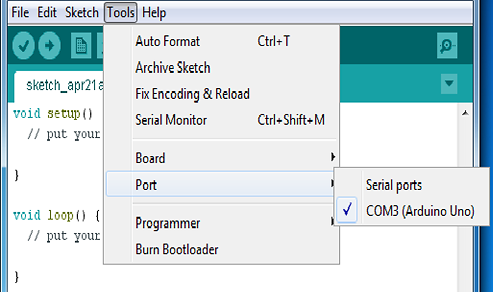Choose Auto Format from the menu
Viewport: 493px width, 292px height.
[168, 41]
